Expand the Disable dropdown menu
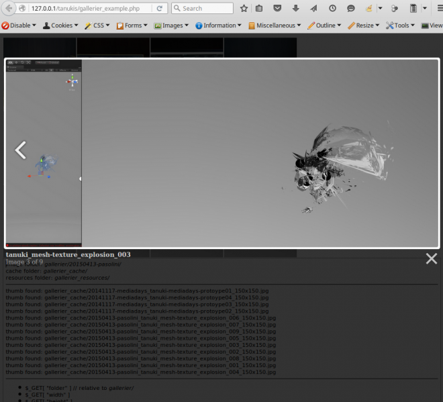Screen dimensions: 443x402 click(19, 26)
